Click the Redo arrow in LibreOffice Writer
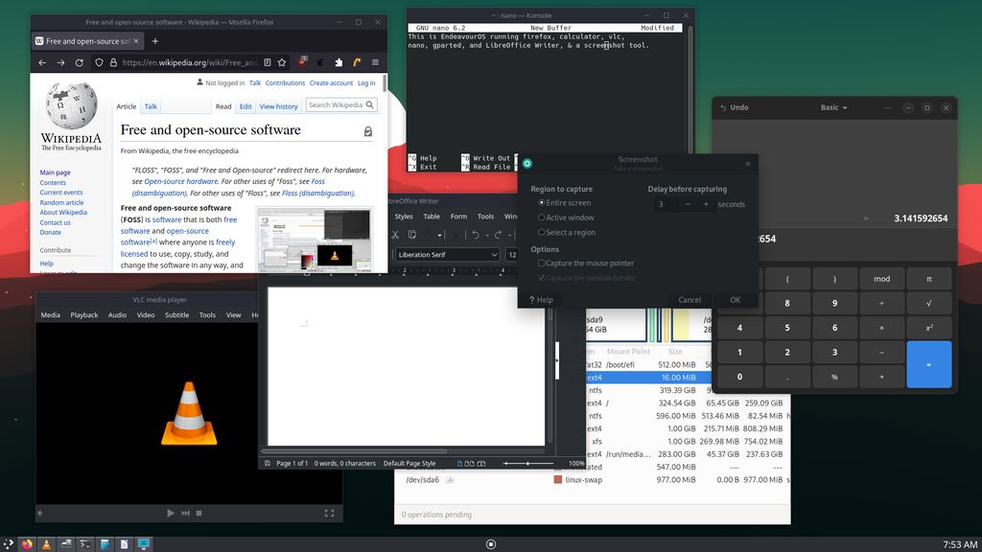982x552 pixels. point(499,235)
